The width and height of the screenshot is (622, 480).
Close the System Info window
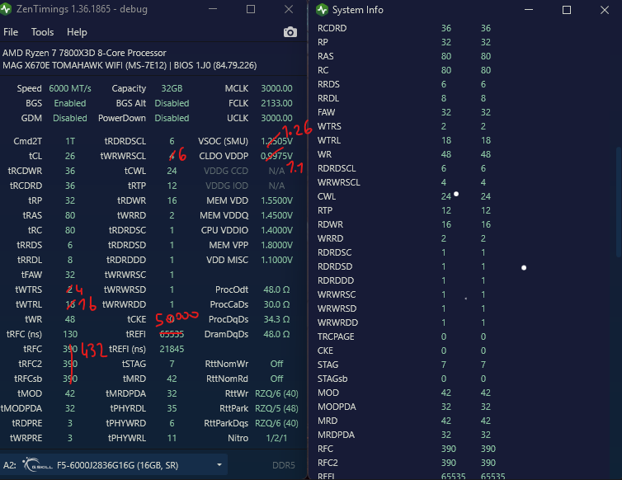click(605, 10)
